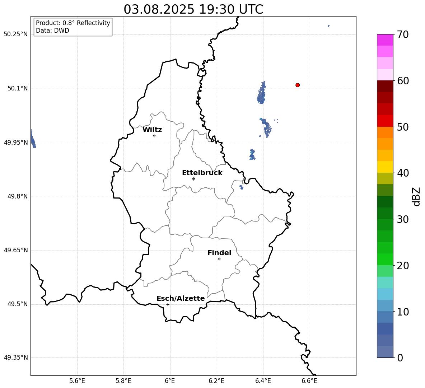Click the 50.25°N latitude label

tap(16, 34)
